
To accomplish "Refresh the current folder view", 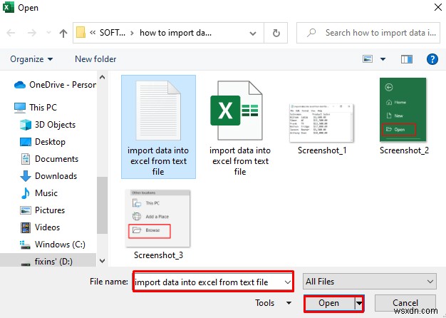I will click(x=276, y=33).
